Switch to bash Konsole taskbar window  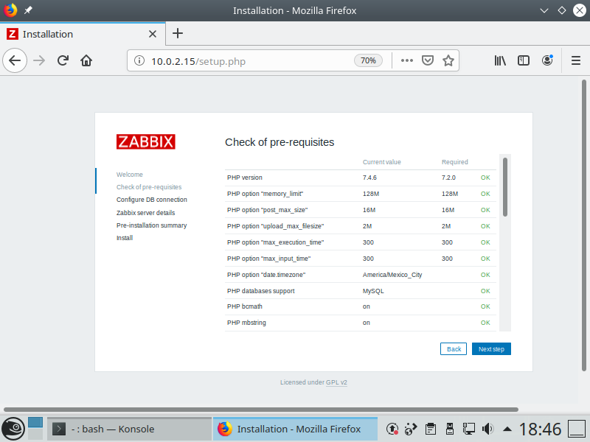(130, 429)
